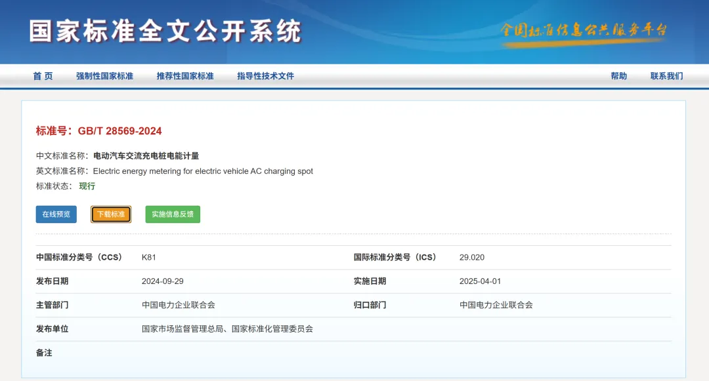The image size is (709, 381).
Task: Click the 中国标准分类号（CCS） label
Action: pyautogui.click(x=79, y=257)
